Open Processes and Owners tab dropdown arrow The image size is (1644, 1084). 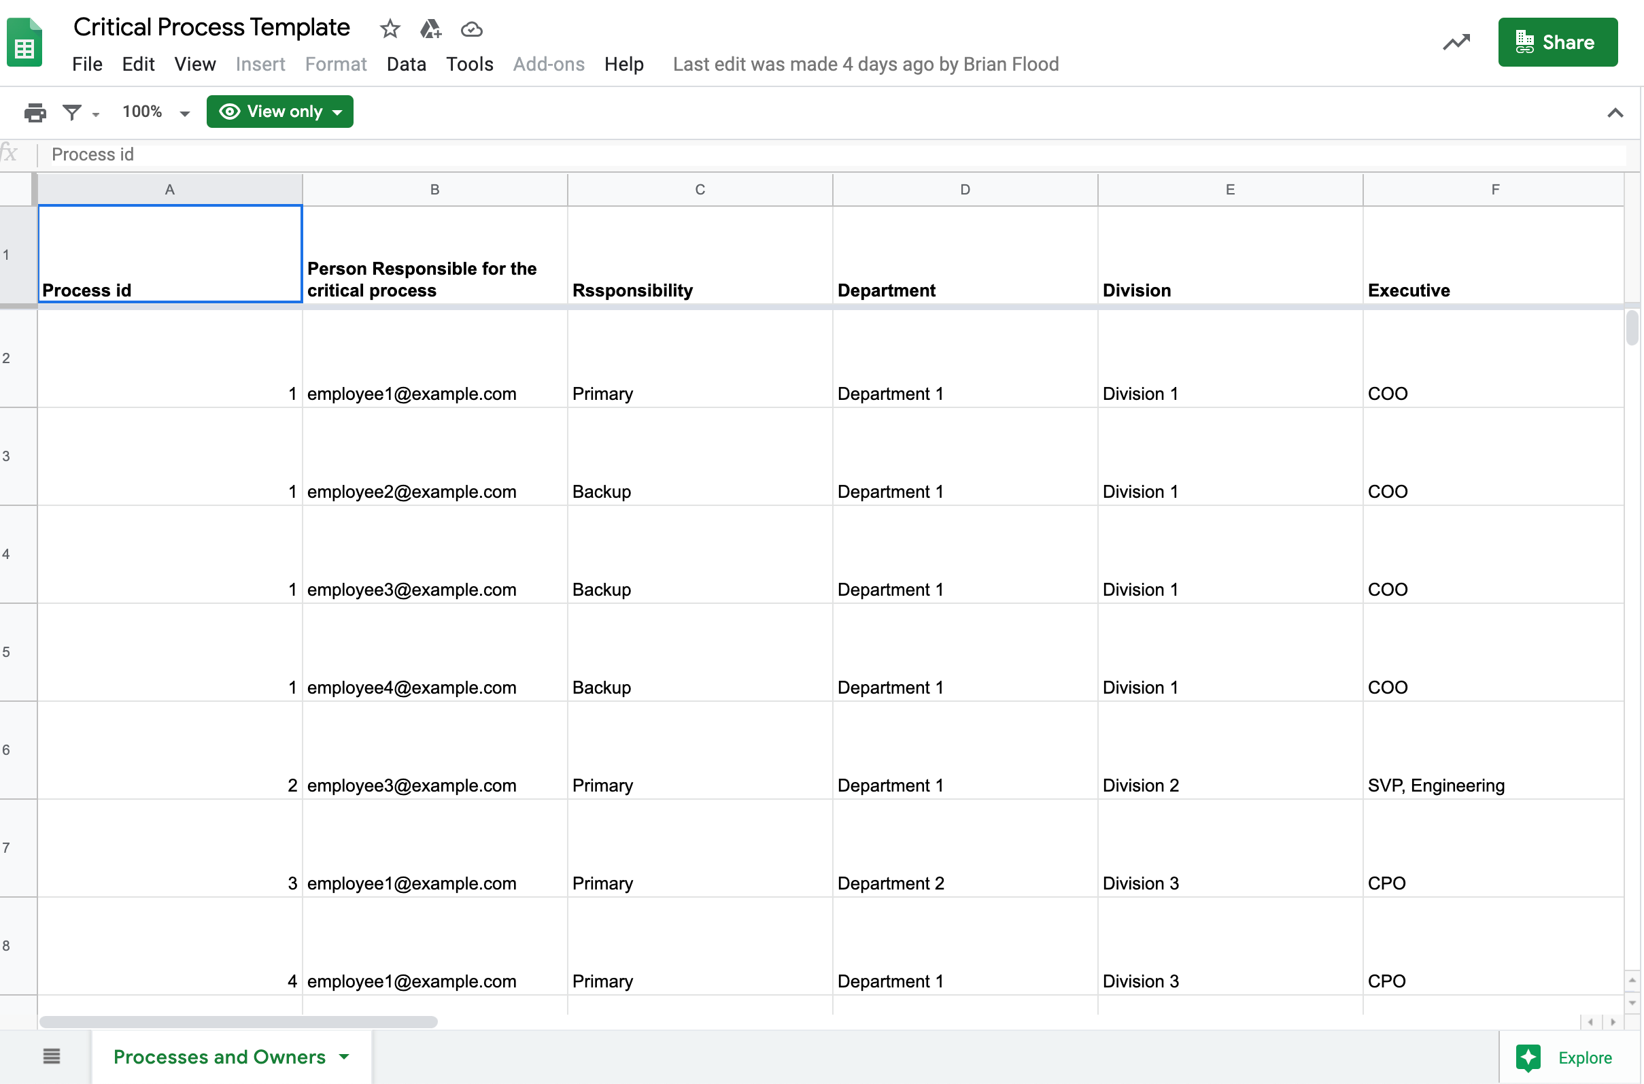point(344,1057)
